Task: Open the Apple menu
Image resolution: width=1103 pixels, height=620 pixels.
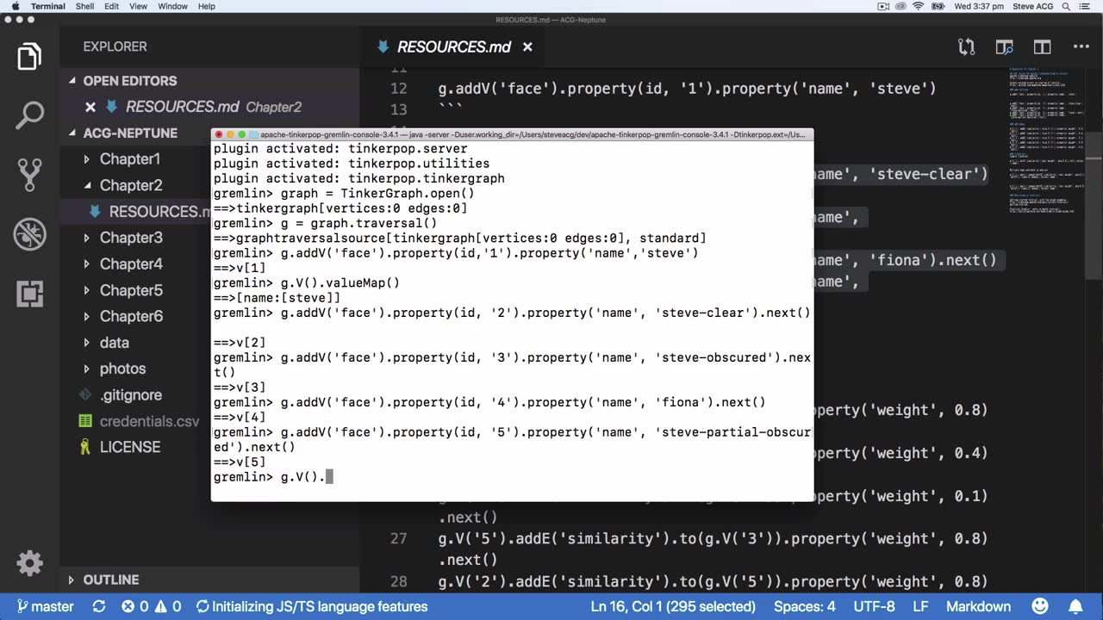Action: pos(15,6)
